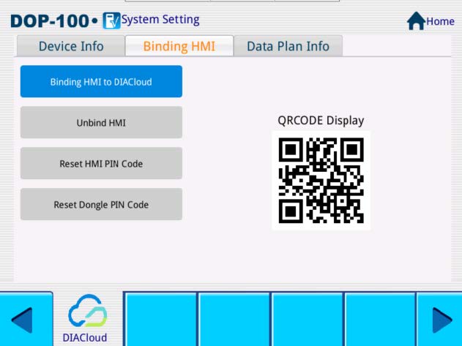This screenshot has height=346, width=462.
Task: Switch to the Device Info tab
Action: (71, 46)
